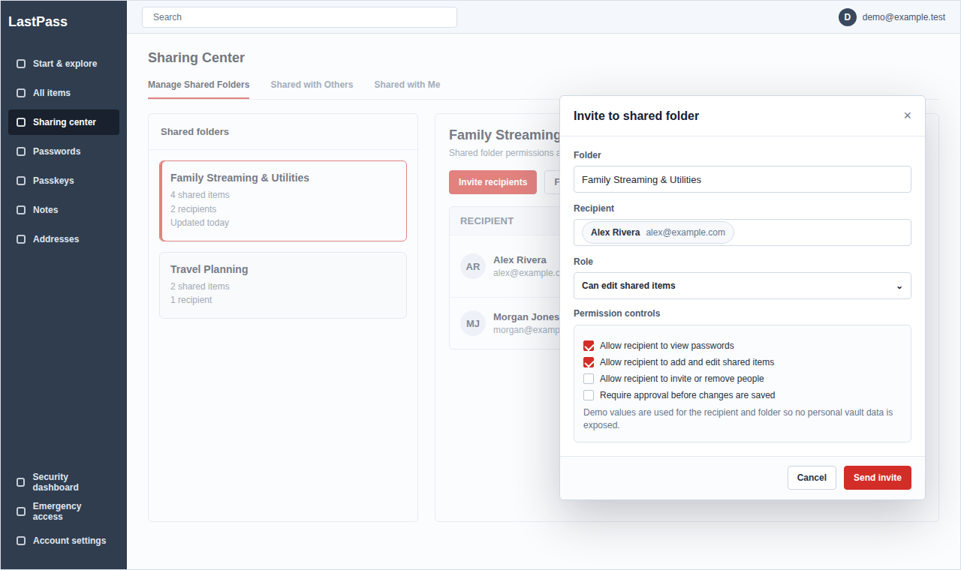
Task: Close the Invite to shared folder dialog
Action: click(x=907, y=115)
